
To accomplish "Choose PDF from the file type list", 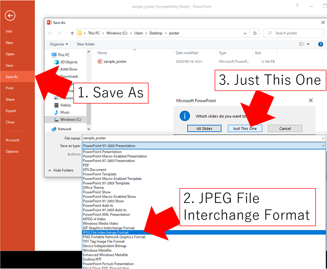I will pyautogui.click(x=86, y=165).
